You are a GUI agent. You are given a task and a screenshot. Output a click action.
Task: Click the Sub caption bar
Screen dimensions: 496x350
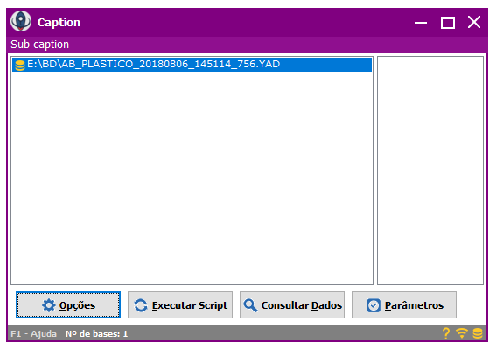click(x=247, y=45)
